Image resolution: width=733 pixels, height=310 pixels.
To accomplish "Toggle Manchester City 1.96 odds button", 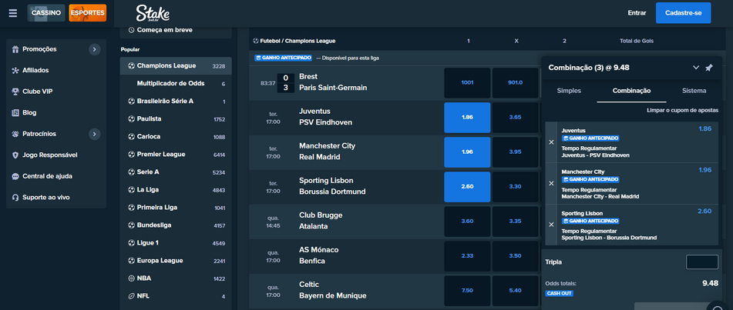I will (467, 152).
